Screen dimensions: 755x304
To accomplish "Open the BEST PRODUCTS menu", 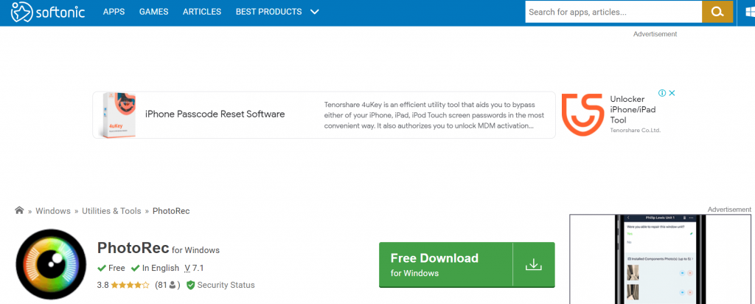I will (268, 12).
